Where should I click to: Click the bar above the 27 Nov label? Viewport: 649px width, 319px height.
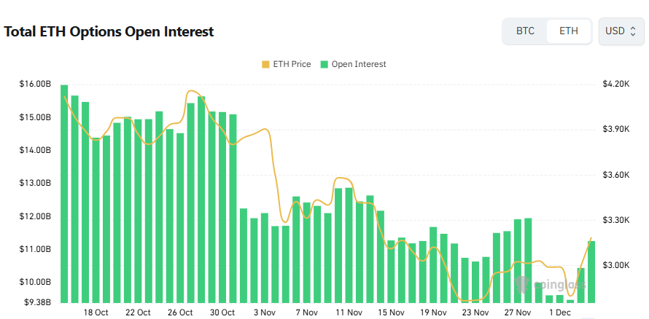point(518,260)
